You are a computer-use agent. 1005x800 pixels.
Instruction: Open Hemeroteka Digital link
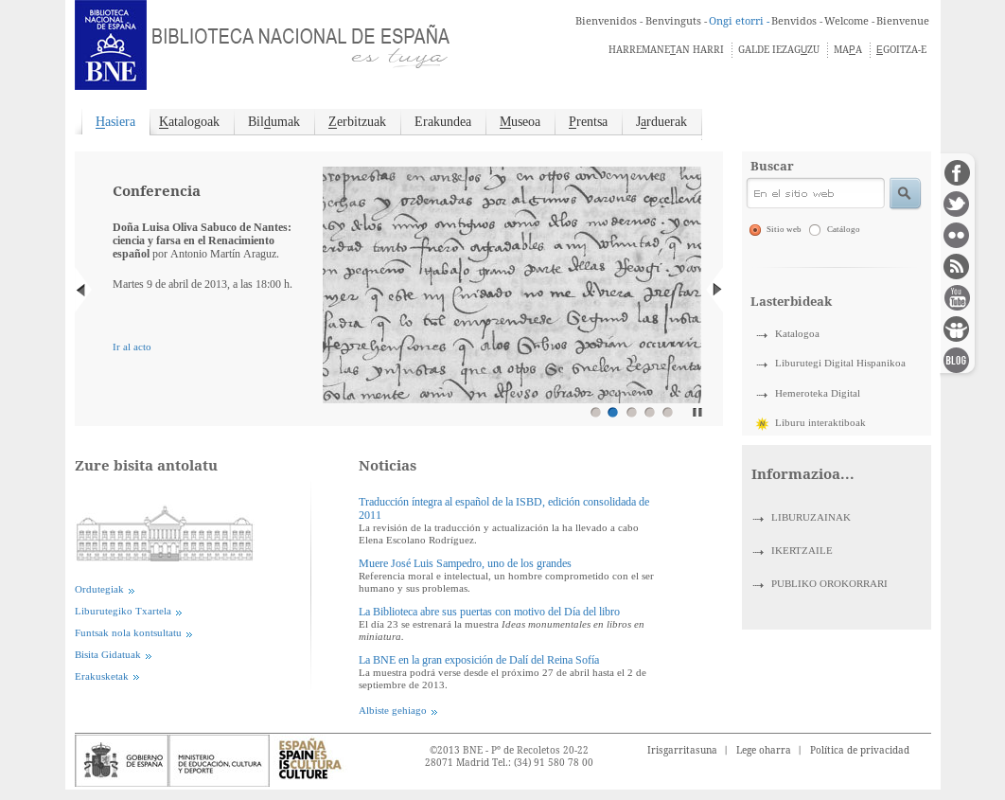coord(818,394)
